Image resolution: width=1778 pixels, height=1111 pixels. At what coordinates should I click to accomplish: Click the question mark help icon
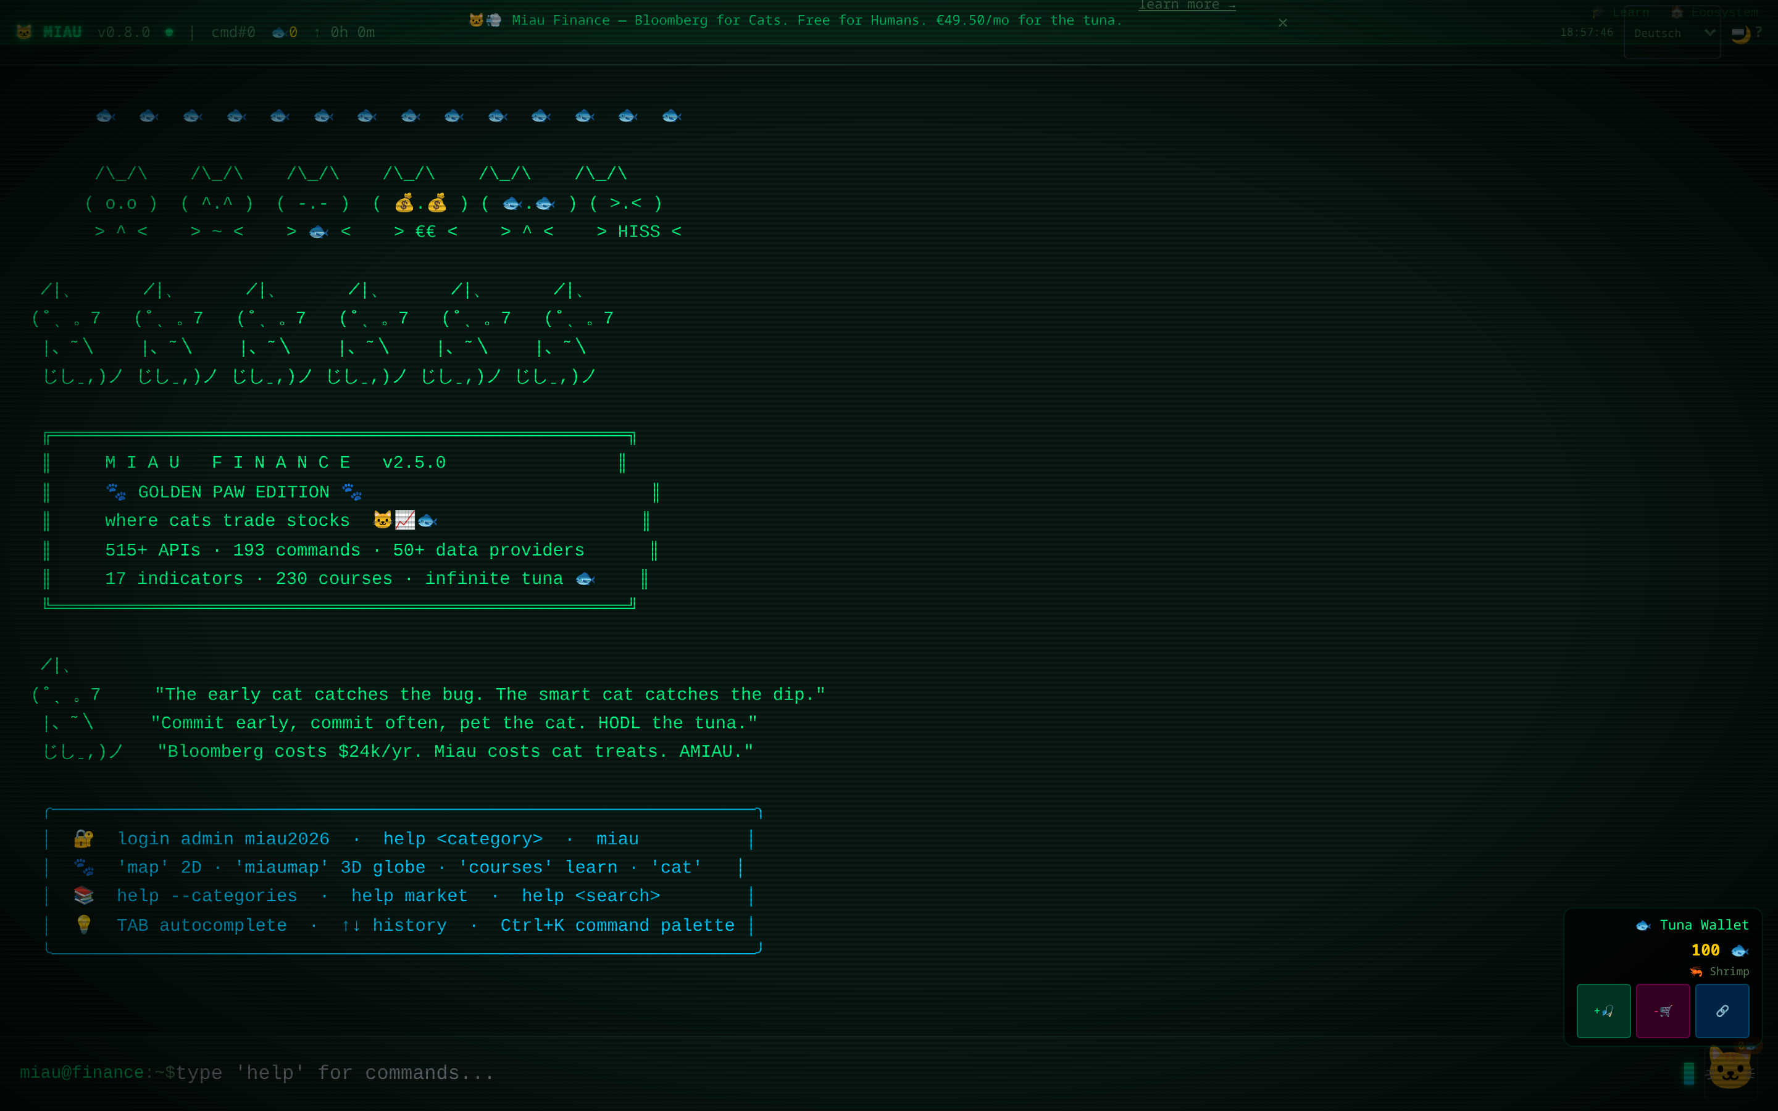(1759, 32)
